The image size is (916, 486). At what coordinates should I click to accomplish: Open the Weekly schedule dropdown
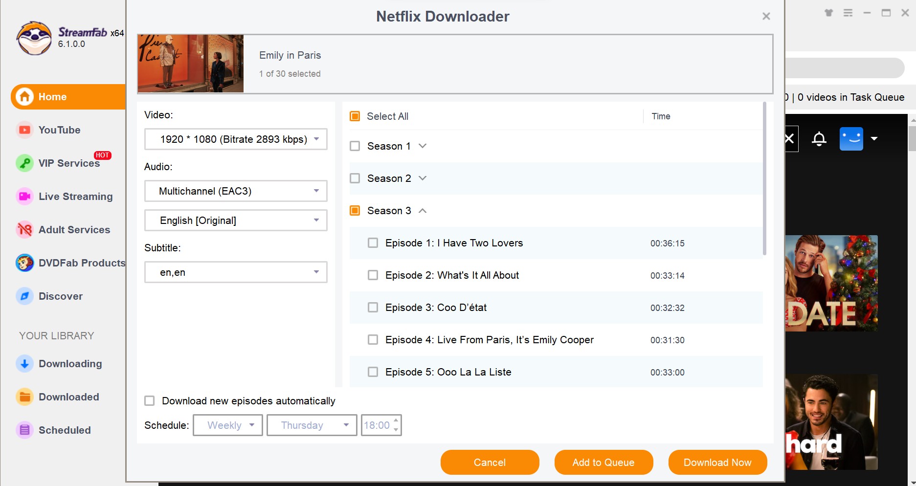pos(228,425)
